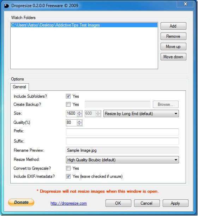Click the OK button

[x=118, y=203]
